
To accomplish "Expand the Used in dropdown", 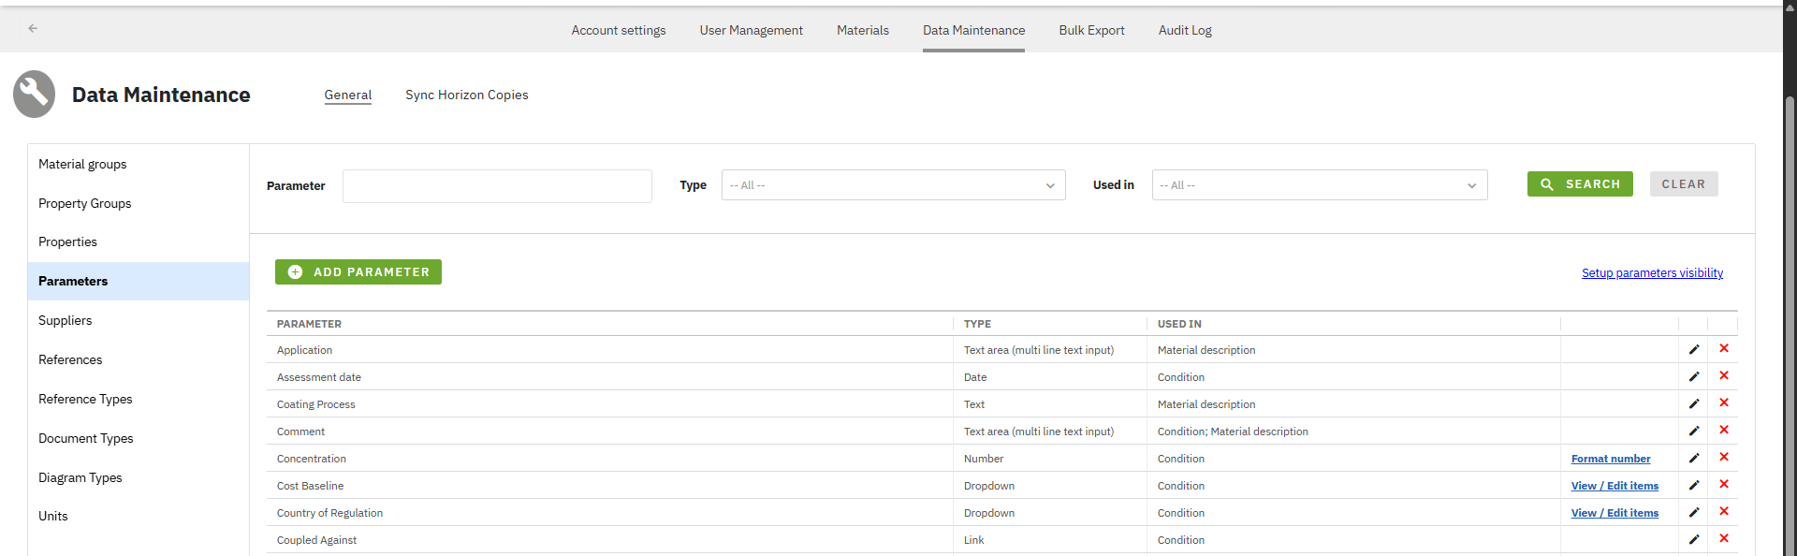I will [1319, 185].
